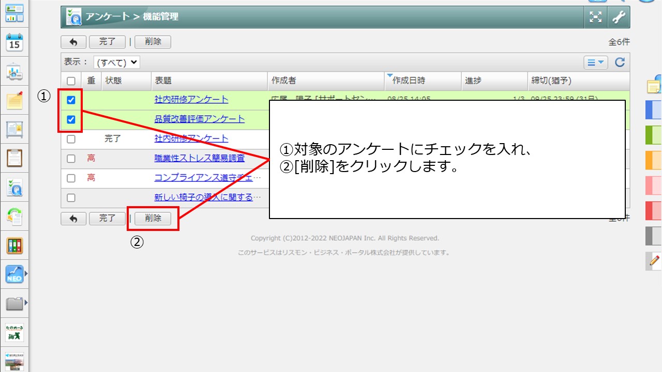Viewport: 662px width, 372px height.
Task: Select the orange color tab on right edge
Action: coord(654,160)
